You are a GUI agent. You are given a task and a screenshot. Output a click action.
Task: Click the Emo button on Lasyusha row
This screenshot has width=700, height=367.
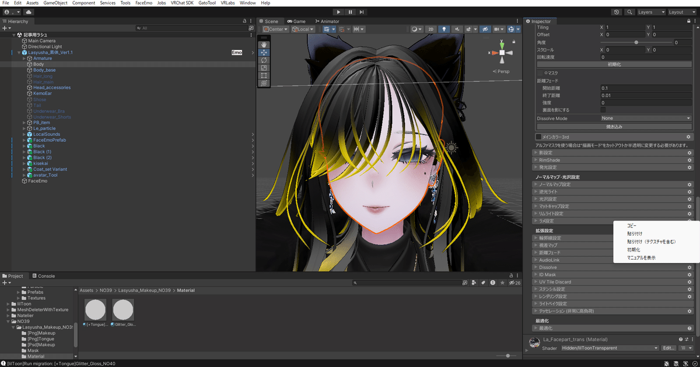tap(237, 53)
